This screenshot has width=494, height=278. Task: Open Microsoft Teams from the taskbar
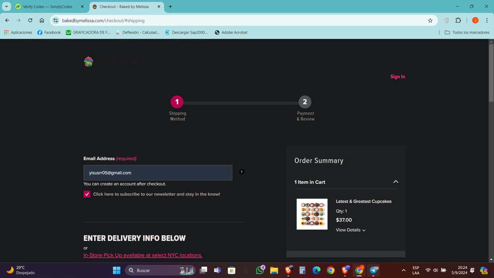click(x=217, y=270)
